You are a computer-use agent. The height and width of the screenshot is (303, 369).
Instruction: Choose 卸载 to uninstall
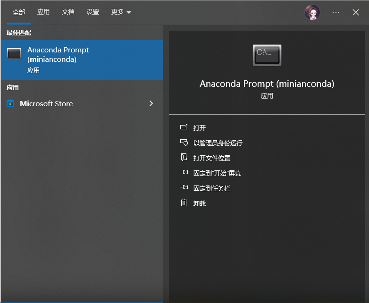pyautogui.click(x=199, y=203)
